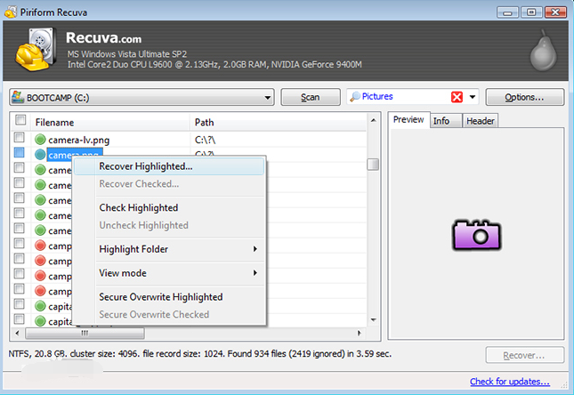574x395 pixels.
Task: Switch to the Preview tab
Action: [x=408, y=120]
